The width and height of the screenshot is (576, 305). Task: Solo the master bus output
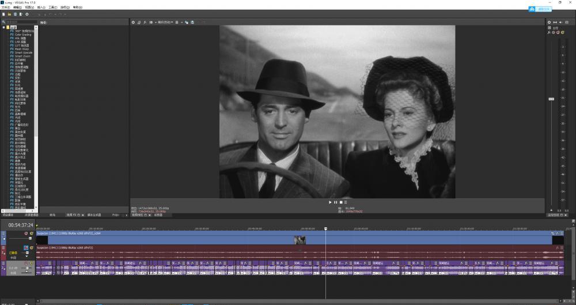pos(562,32)
